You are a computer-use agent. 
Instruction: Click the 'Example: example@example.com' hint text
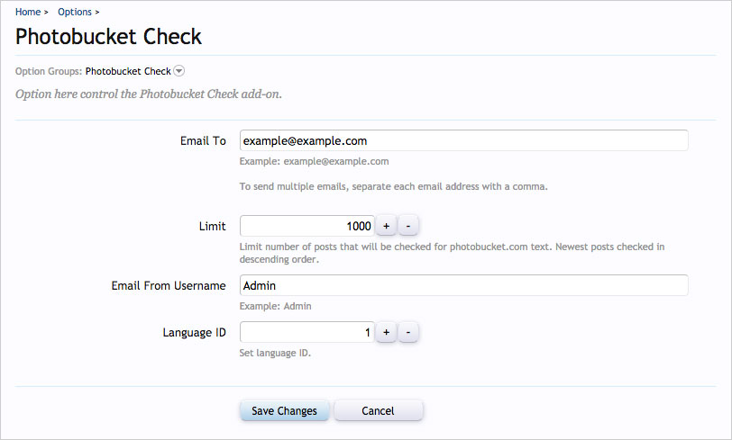tap(315, 161)
